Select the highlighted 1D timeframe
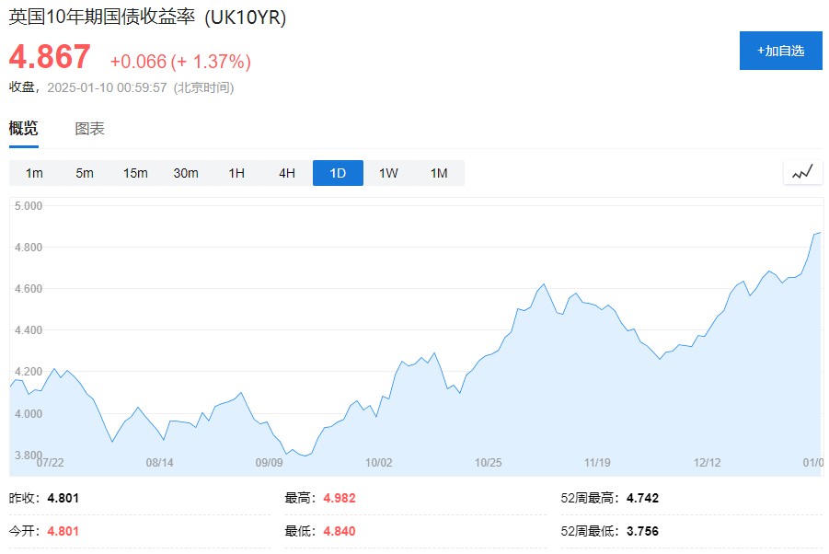 tap(338, 173)
